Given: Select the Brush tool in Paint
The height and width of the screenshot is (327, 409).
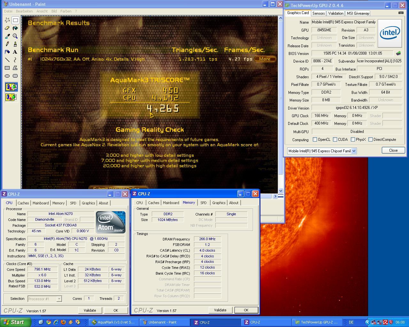Looking at the screenshot, I should click(x=15, y=44).
